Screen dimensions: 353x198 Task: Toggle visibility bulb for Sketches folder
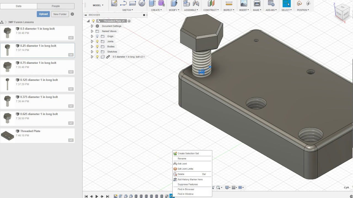(97, 52)
